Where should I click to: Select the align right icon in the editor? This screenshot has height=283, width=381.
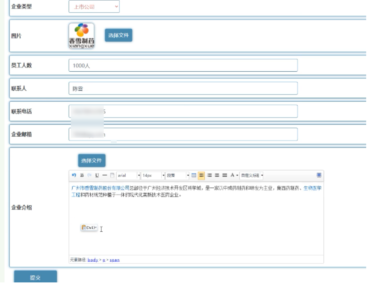(209, 175)
